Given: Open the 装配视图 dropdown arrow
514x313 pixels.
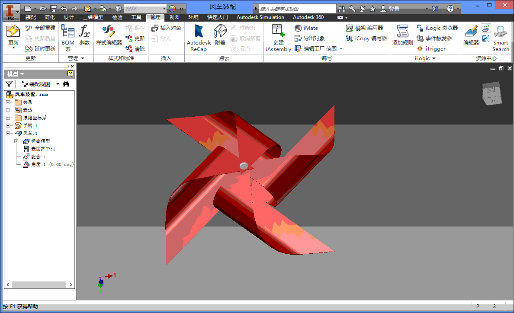Looking at the screenshot, I should [58, 84].
